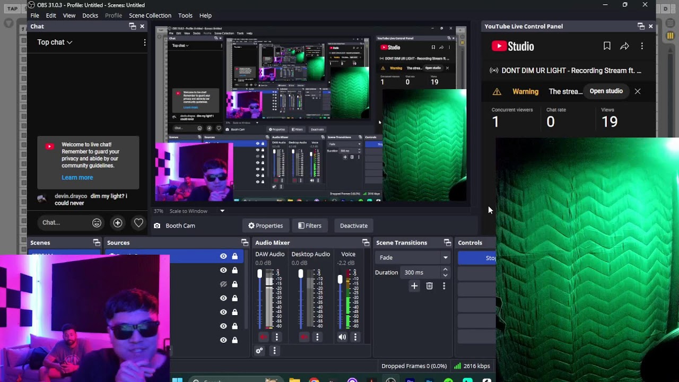
Task: Open advanced audio properties gear icon
Action: pyautogui.click(x=259, y=351)
